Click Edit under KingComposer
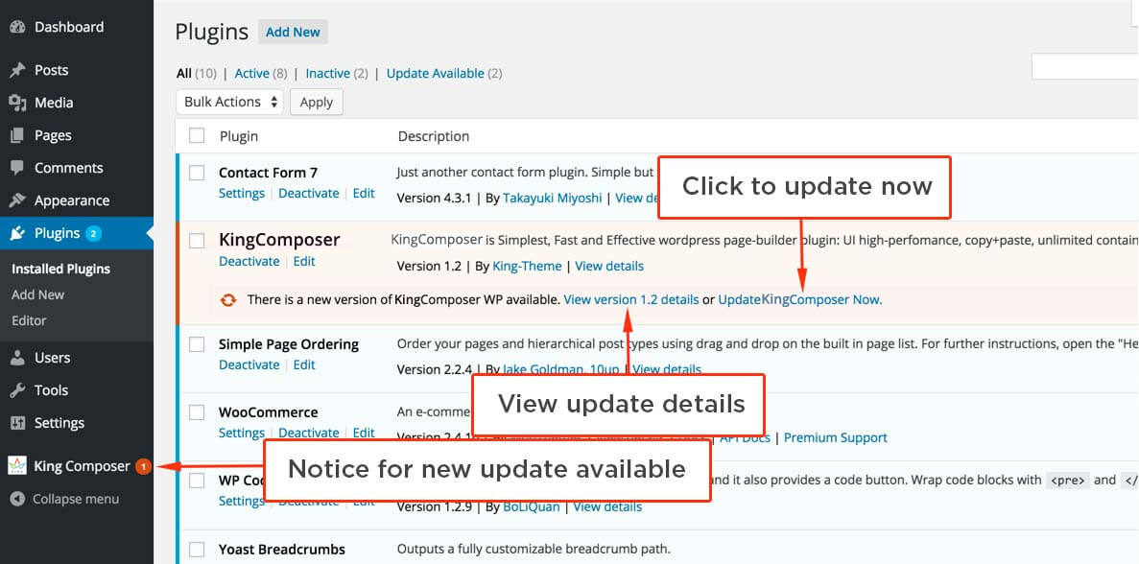 click(304, 261)
